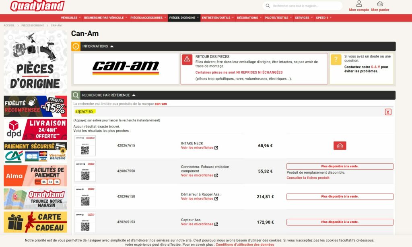Open PIÈCES D'ORIGINE menu
This screenshot has height=247, width=412.
pyautogui.click(x=184, y=18)
